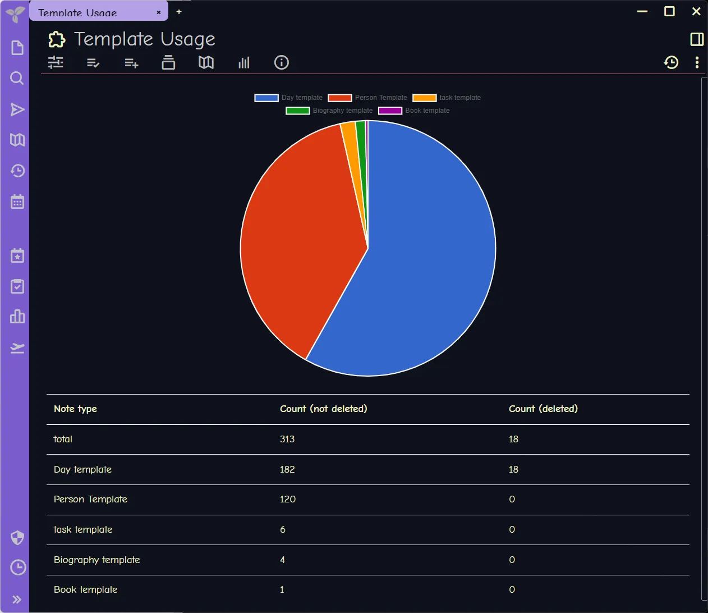708x613 pixels.
Task: Create a new note from sidebar
Action: (17, 48)
